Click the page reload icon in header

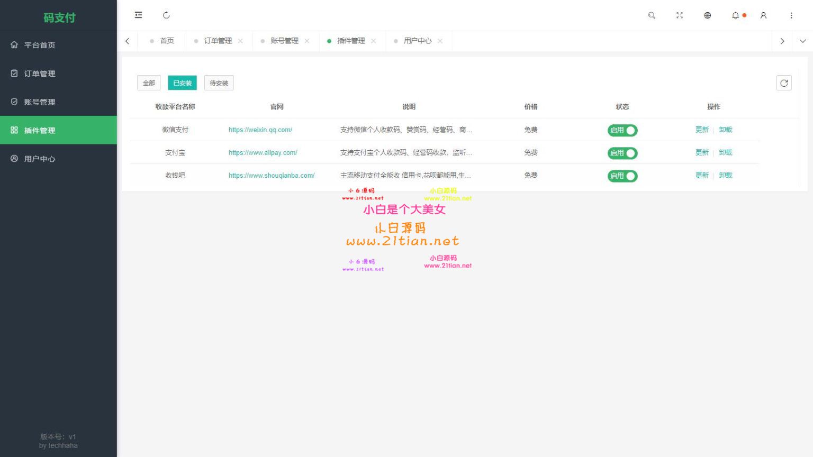pyautogui.click(x=166, y=15)
